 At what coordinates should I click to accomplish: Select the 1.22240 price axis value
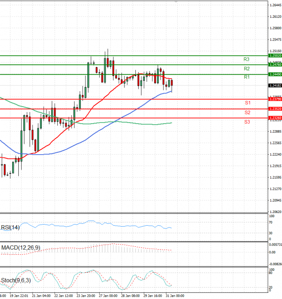tap(275, 154)
